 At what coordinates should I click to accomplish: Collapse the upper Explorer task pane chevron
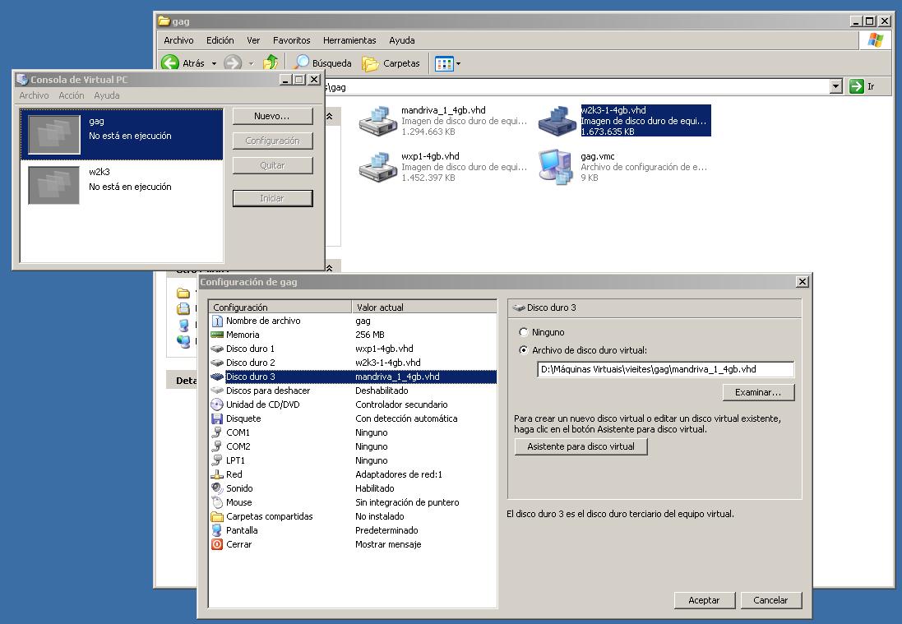329,116
